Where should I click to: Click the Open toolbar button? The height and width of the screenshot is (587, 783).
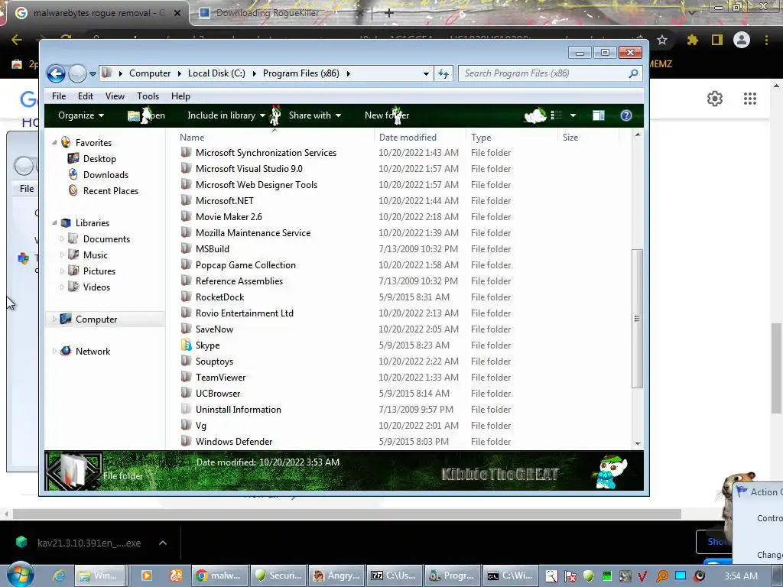click(146, 115)
